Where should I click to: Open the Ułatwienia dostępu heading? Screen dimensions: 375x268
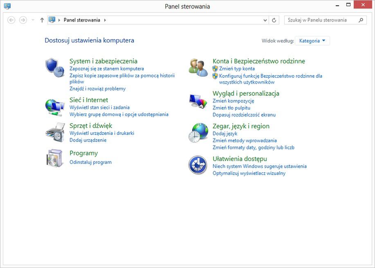240,159
